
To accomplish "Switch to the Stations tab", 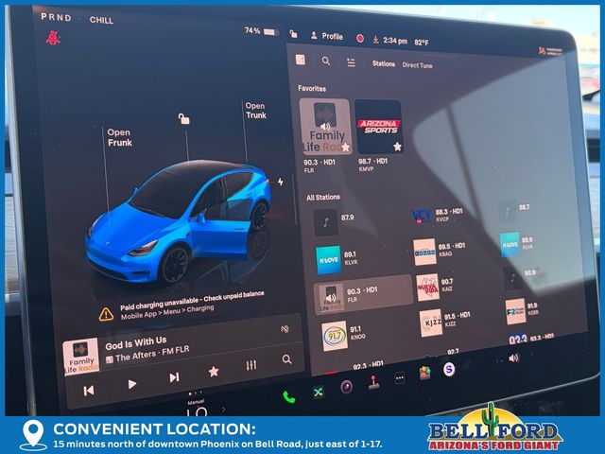I will click(x=384, y=64).
